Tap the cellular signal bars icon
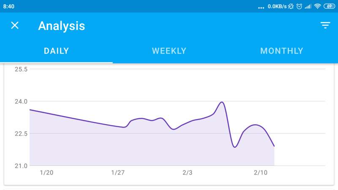This screenshot has height=190, width=338. tap(308, 6)
